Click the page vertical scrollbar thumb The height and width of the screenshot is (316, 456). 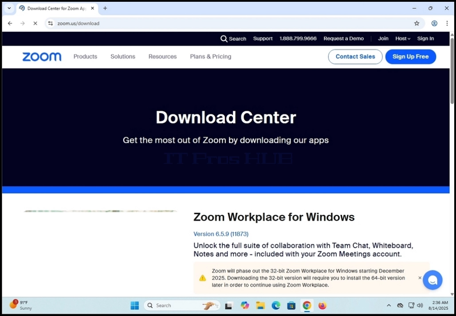coord(452,70)
